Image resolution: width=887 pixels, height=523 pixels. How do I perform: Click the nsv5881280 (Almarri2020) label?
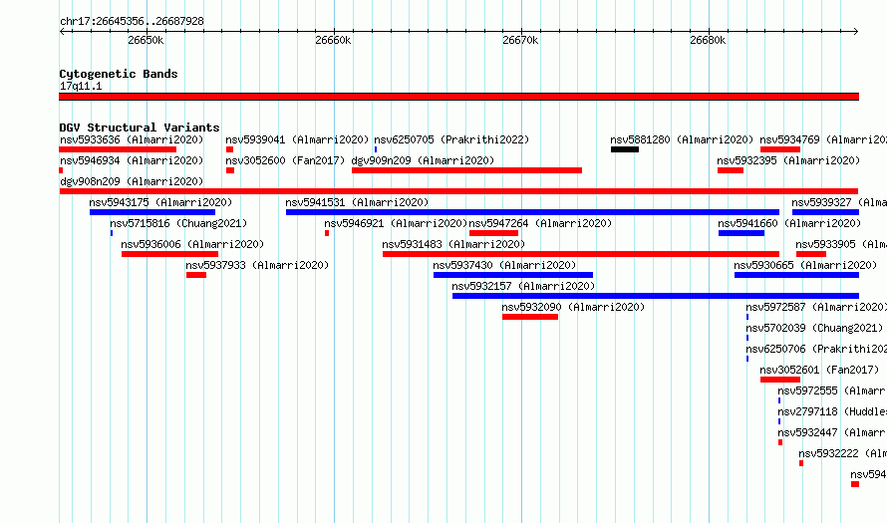pos(682,139)
